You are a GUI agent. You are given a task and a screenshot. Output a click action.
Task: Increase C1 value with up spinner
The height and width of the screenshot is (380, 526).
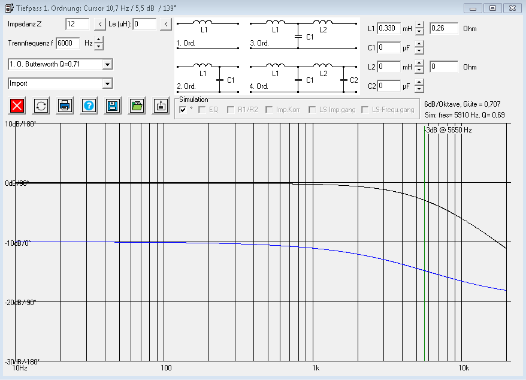click(419, 44)
